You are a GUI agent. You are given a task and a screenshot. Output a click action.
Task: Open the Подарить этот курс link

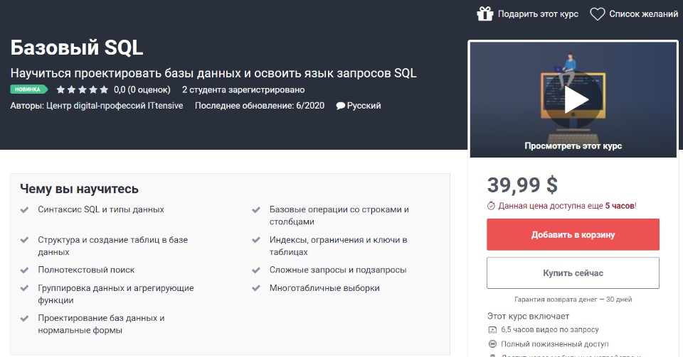tap(538, 13)
